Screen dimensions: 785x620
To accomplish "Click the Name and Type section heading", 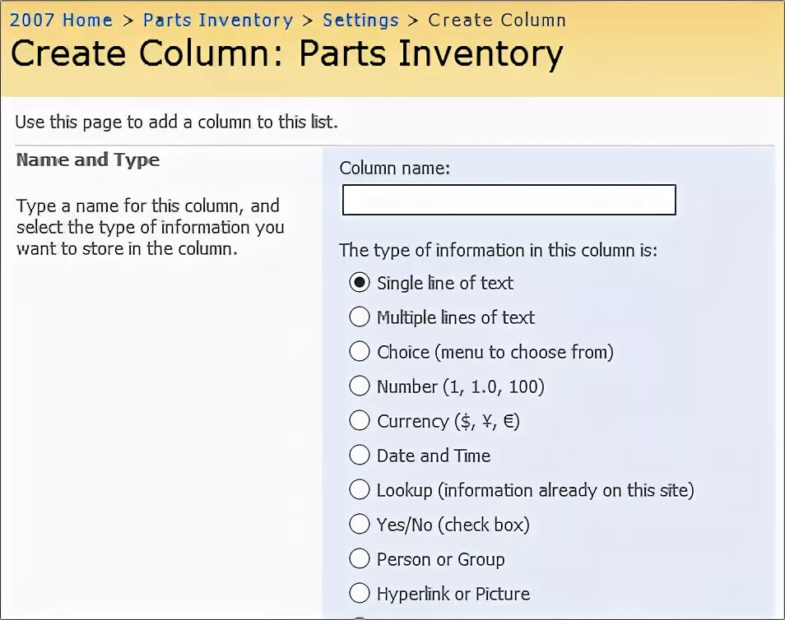I will [88, 160].
